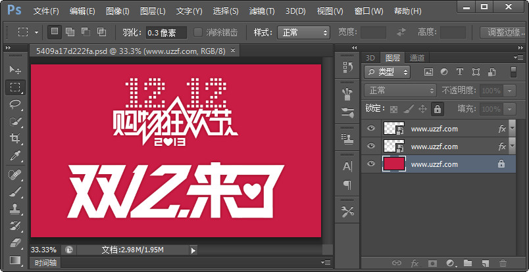
Task: Create a new layer group
Action: point(468,263)
